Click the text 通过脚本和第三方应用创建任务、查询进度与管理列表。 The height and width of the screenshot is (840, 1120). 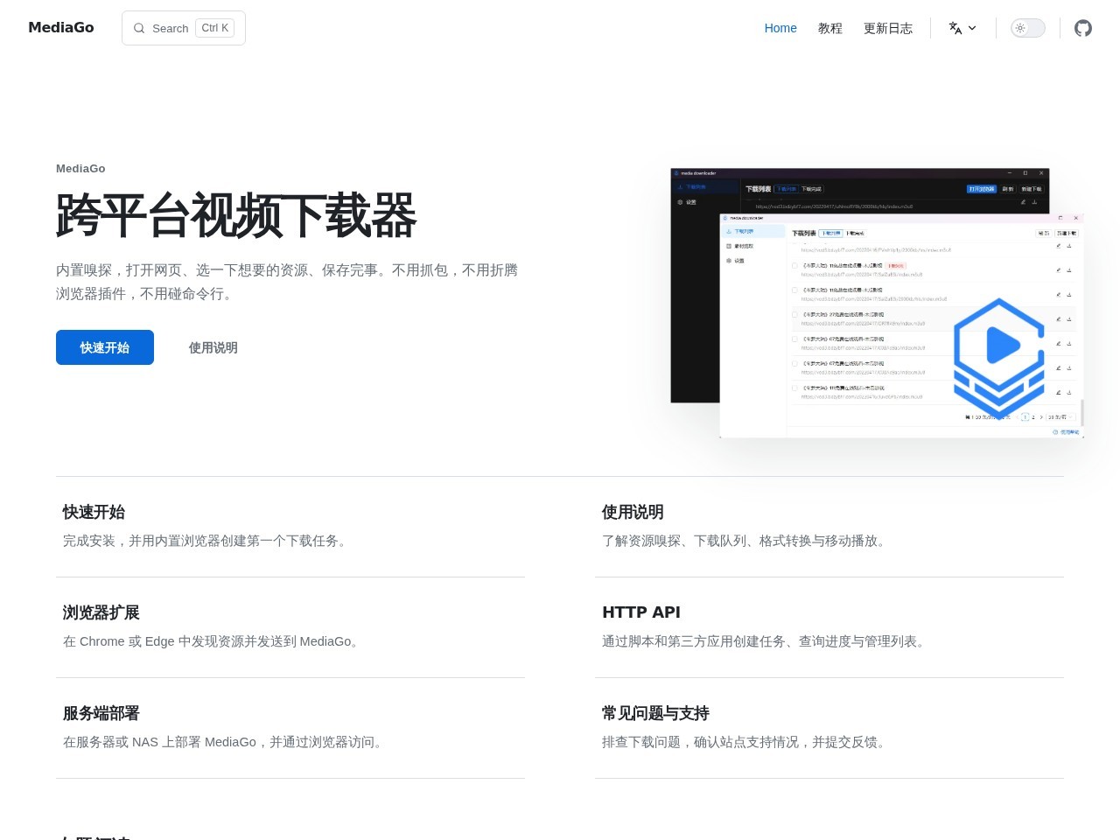pyautogui.click(x=766, y=641)
